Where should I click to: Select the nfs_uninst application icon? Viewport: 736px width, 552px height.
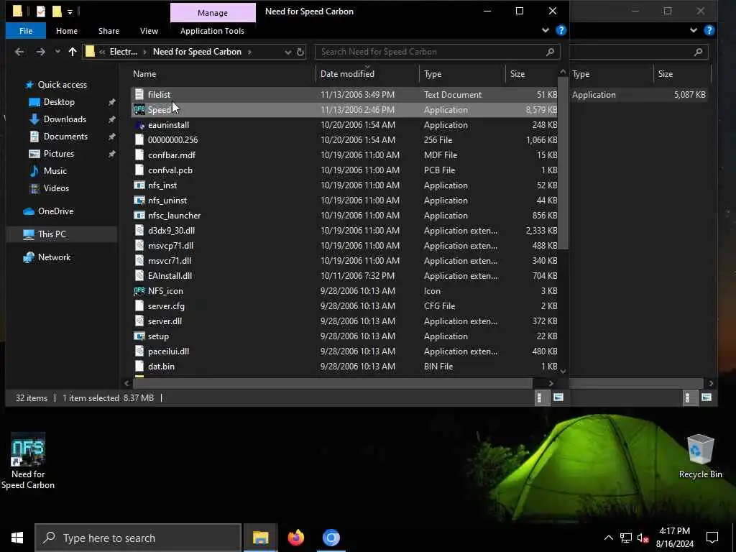point(139,201)
